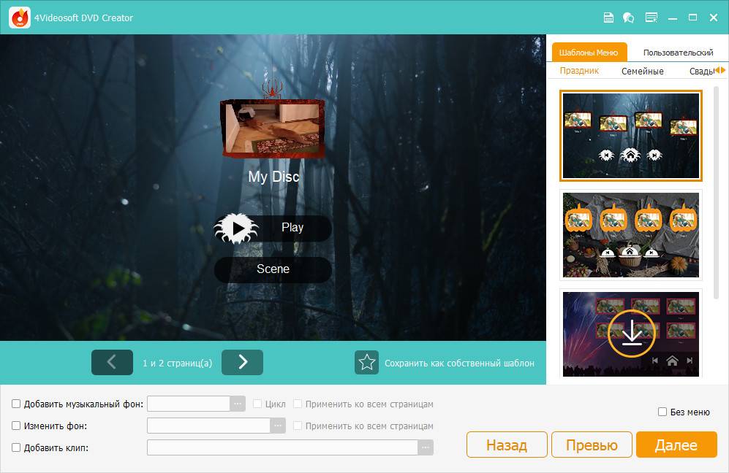The image size is (729, 473).
Task: Open the feedback chat icon in title bar
Action: click(628, 18)
